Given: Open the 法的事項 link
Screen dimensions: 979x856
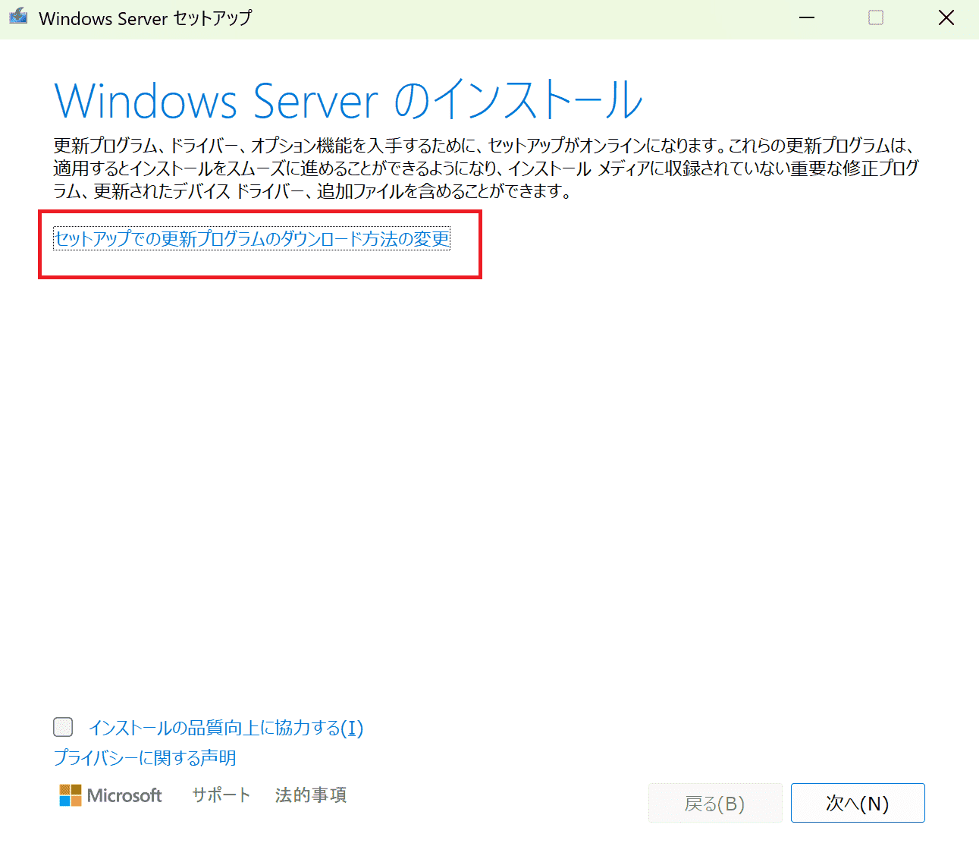Looking at the screenshot, I should (x=311, y=795).
